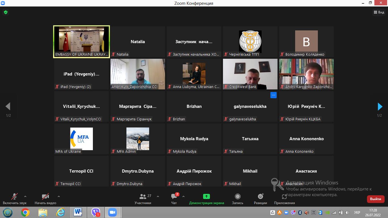
Task: Click the Zoom taskbar button
Action: [113, 212]
